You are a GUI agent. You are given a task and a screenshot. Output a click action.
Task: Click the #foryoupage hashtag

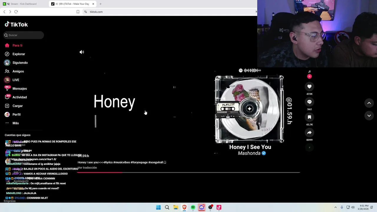click(139, 162)
